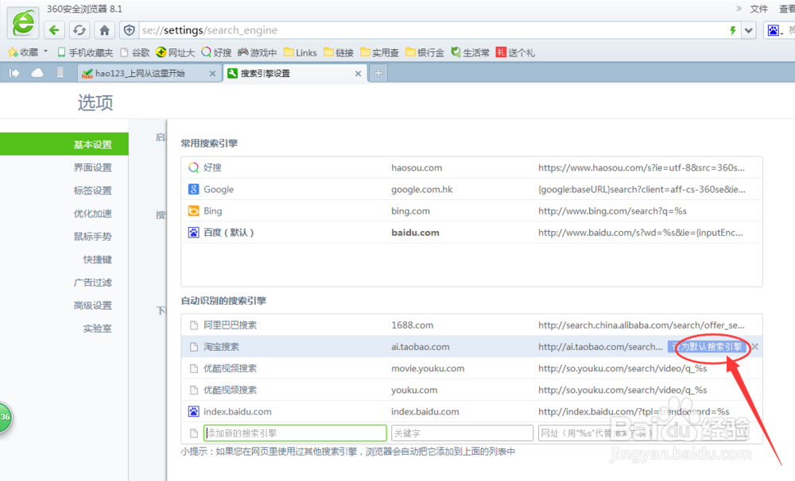Screen dimensions: 795x481
Task: Remove 淘宝搜索 with the X button
Action: pyautogui.click(x=755, y=347)
